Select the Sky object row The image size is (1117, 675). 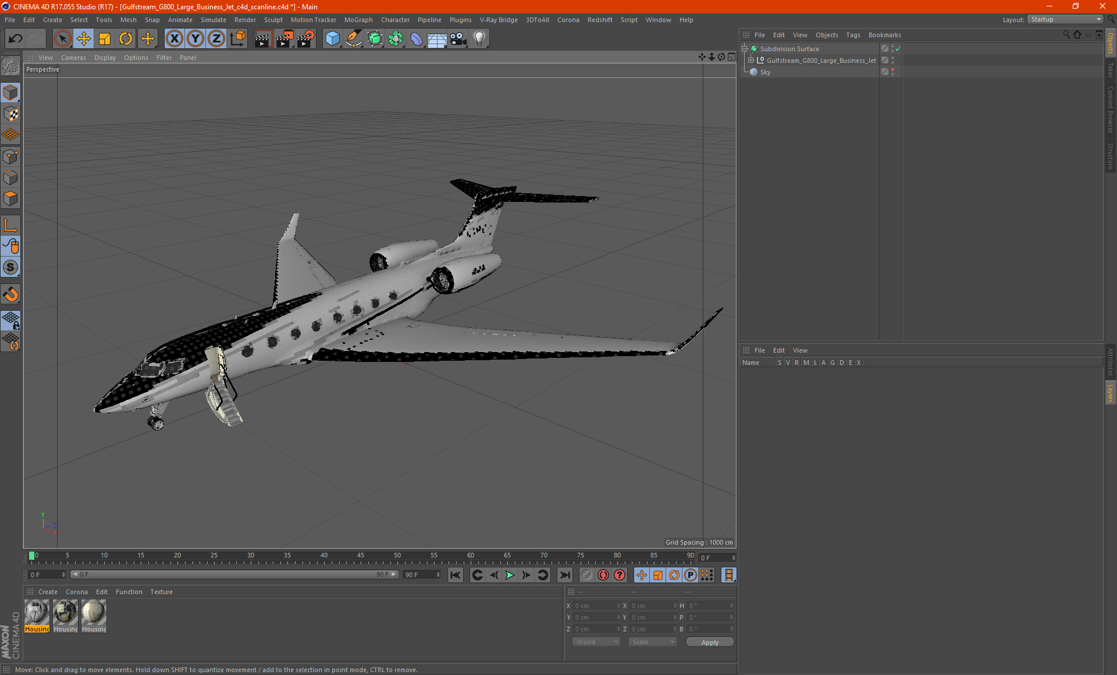tap(809, 72)
